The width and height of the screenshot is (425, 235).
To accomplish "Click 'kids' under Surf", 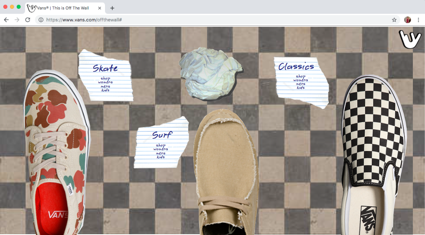I will coord(161,157).
